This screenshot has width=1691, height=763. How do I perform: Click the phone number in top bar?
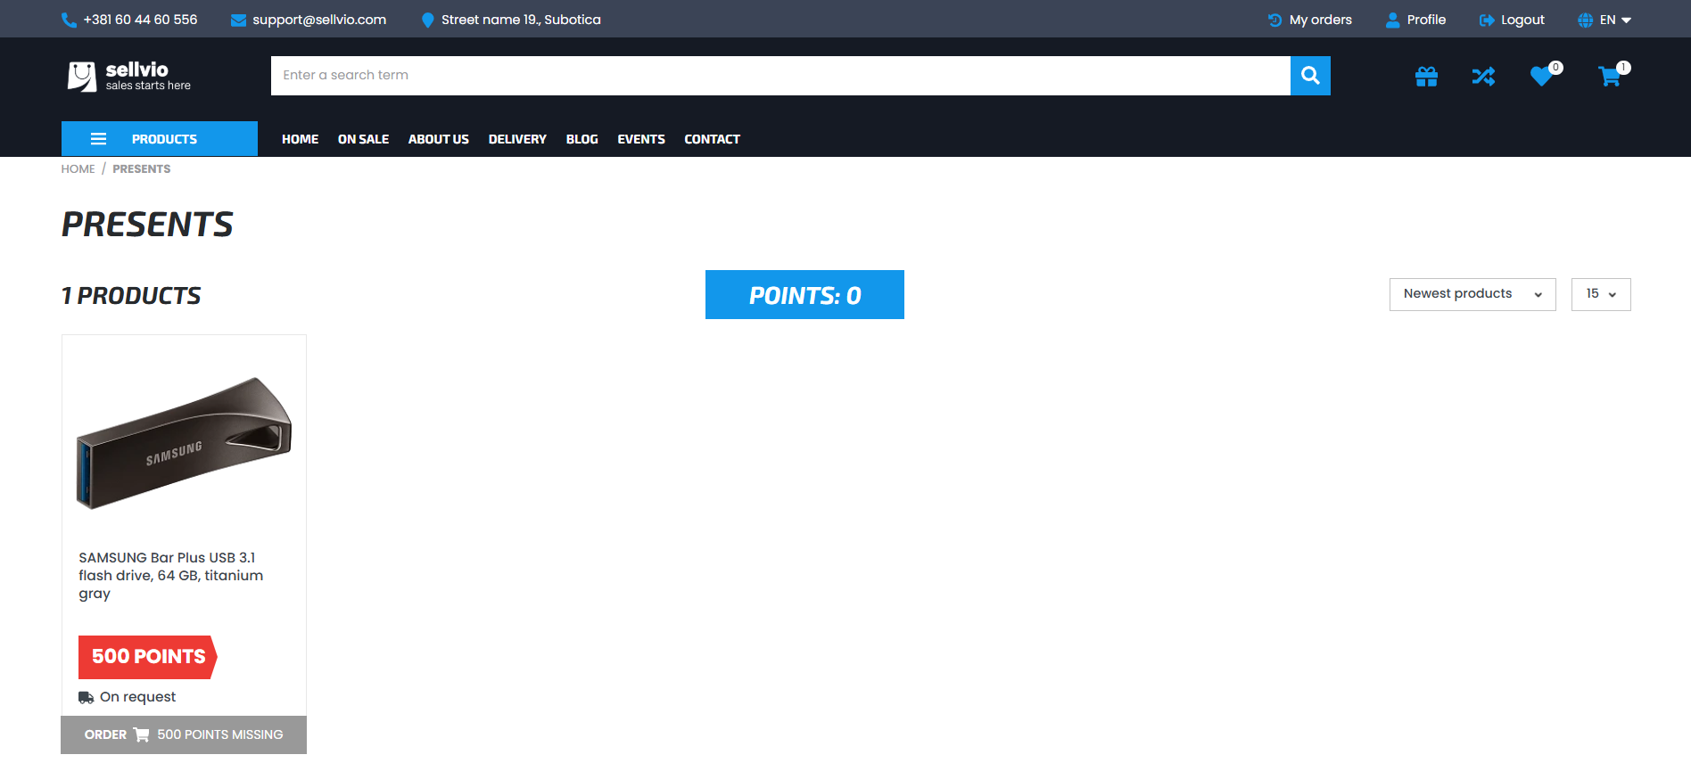point(140,20)
